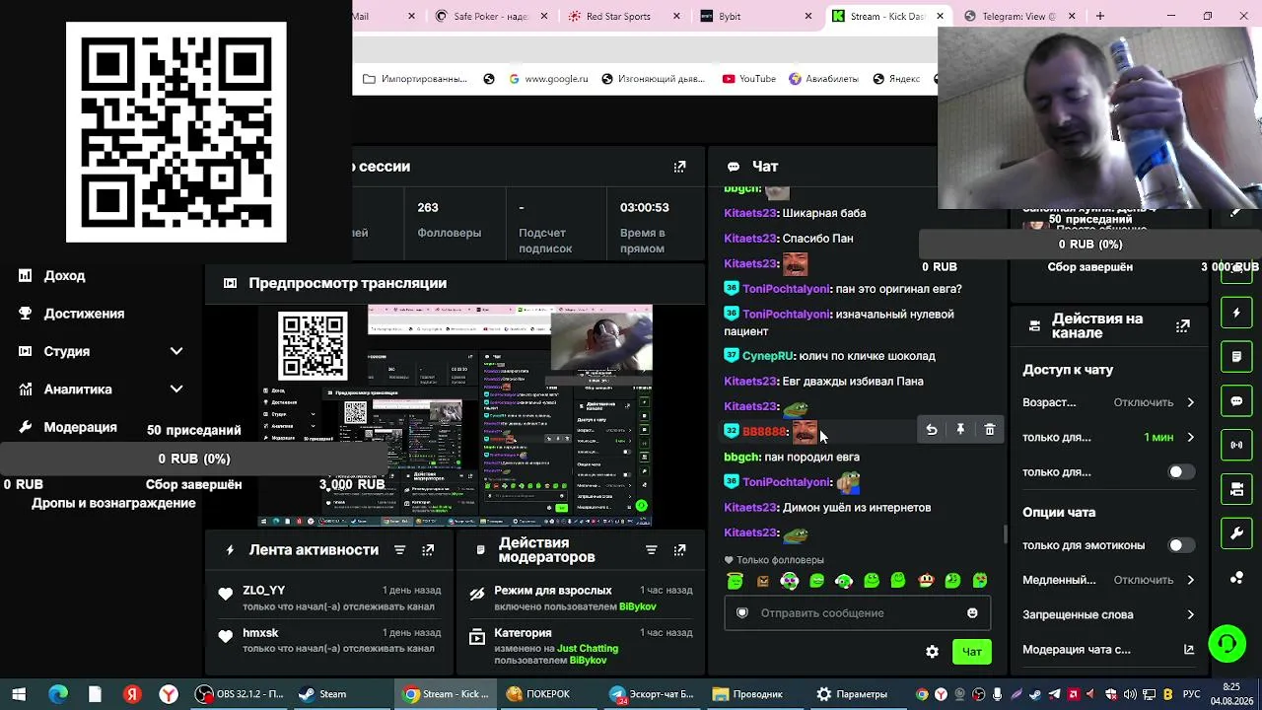Toggle the second 'только для...' chat access switch
This screenshot has width=1262, height=710.
pyautogui.click(x=1179, y=472)
